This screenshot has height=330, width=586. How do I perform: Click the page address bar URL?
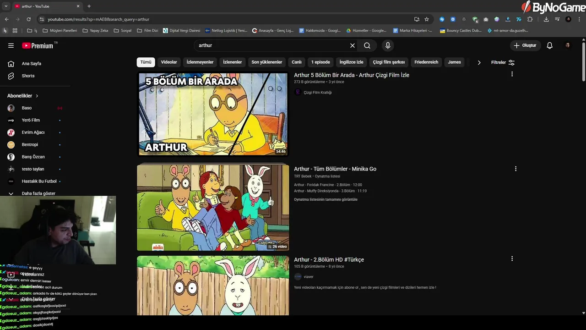point(98,19)
